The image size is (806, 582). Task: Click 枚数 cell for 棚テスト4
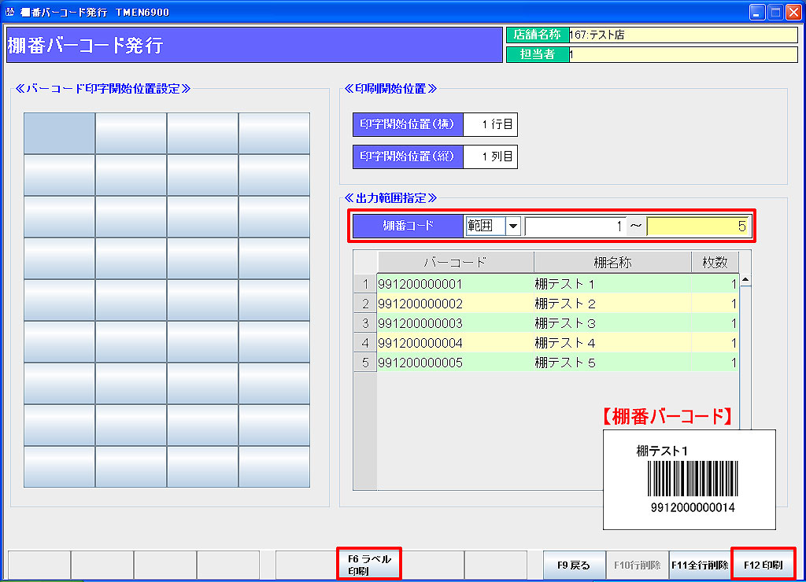click(715, 343)
